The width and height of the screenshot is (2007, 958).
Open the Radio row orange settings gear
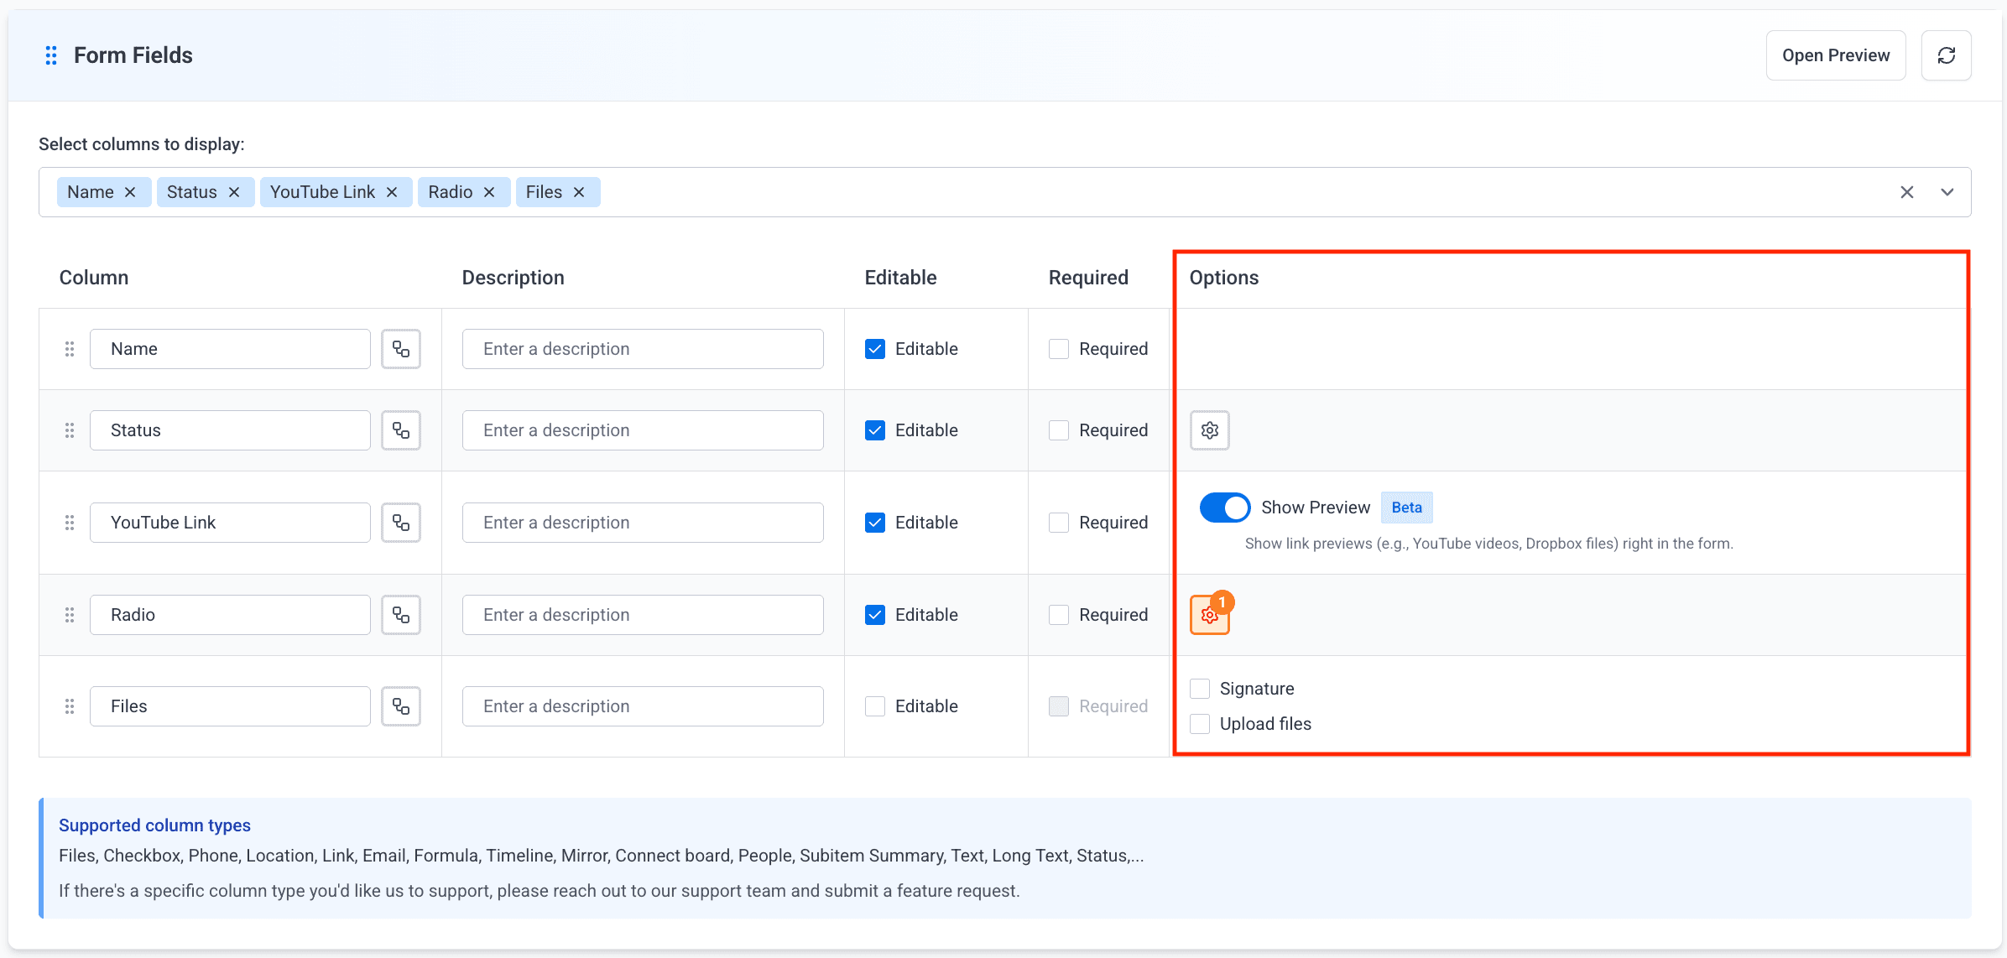[x=1210, y=615]
